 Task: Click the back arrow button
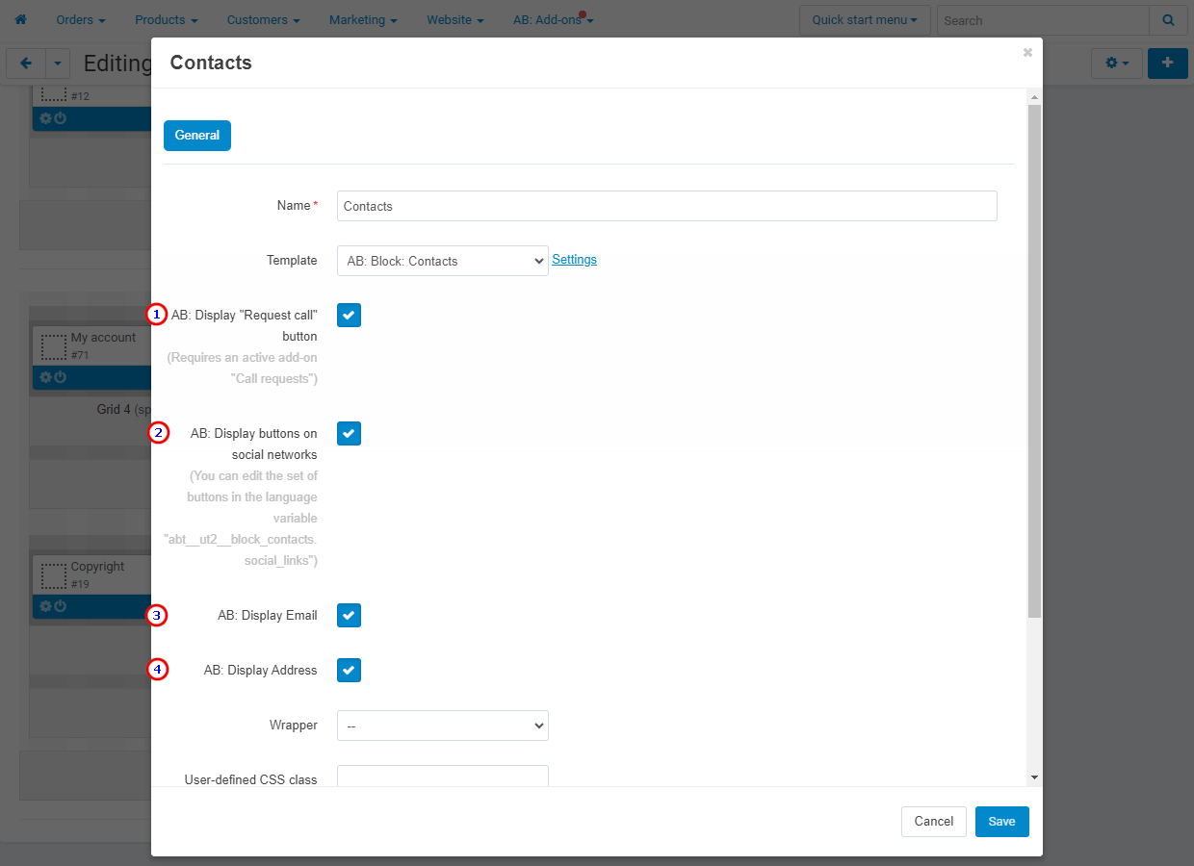[x=25, y=64]
